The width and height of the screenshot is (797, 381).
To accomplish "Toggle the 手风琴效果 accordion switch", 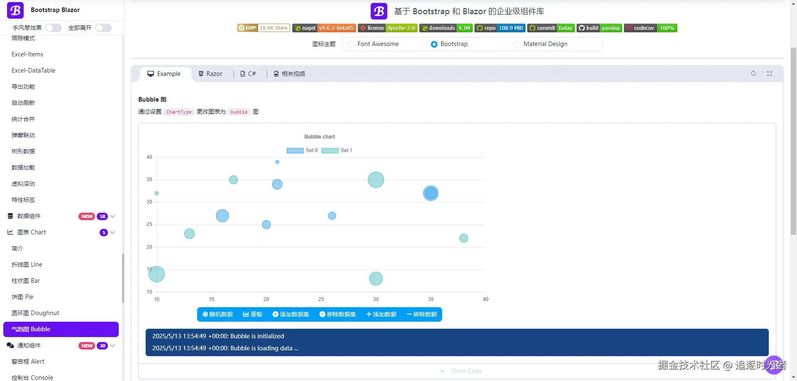I will (x=54, y=28).
